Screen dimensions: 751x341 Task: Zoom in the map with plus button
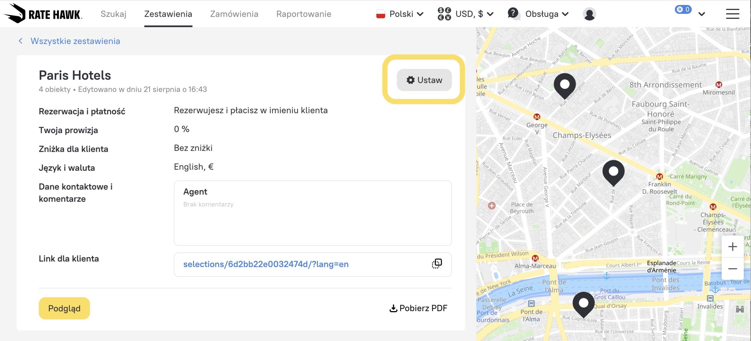[x=732, y=247]
